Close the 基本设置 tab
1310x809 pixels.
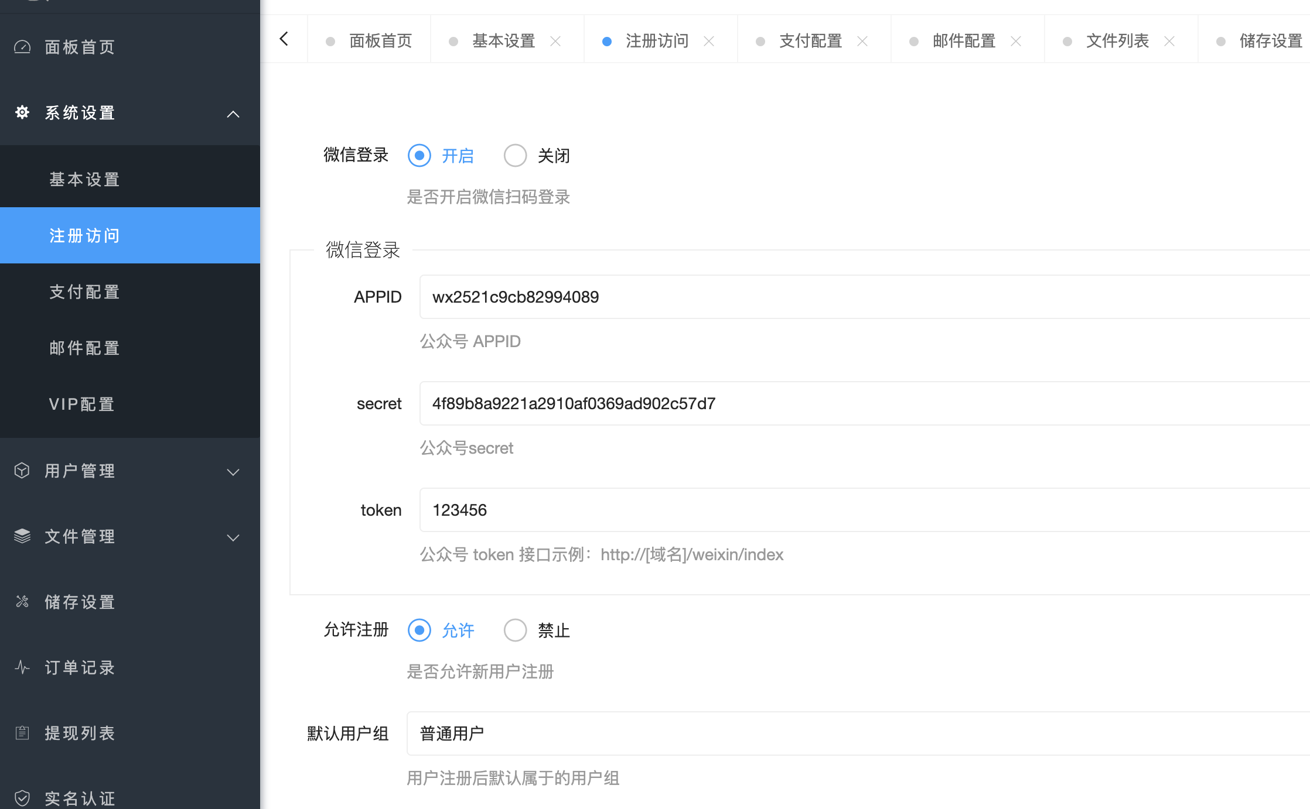[555, 41]
